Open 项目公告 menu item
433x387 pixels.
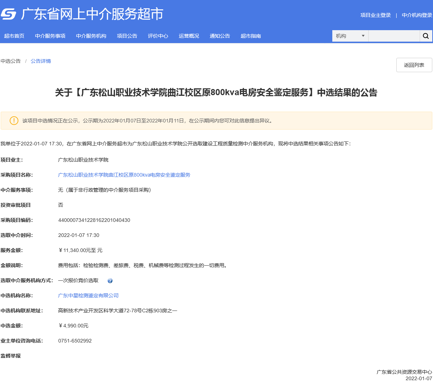(x=127, y=36)
